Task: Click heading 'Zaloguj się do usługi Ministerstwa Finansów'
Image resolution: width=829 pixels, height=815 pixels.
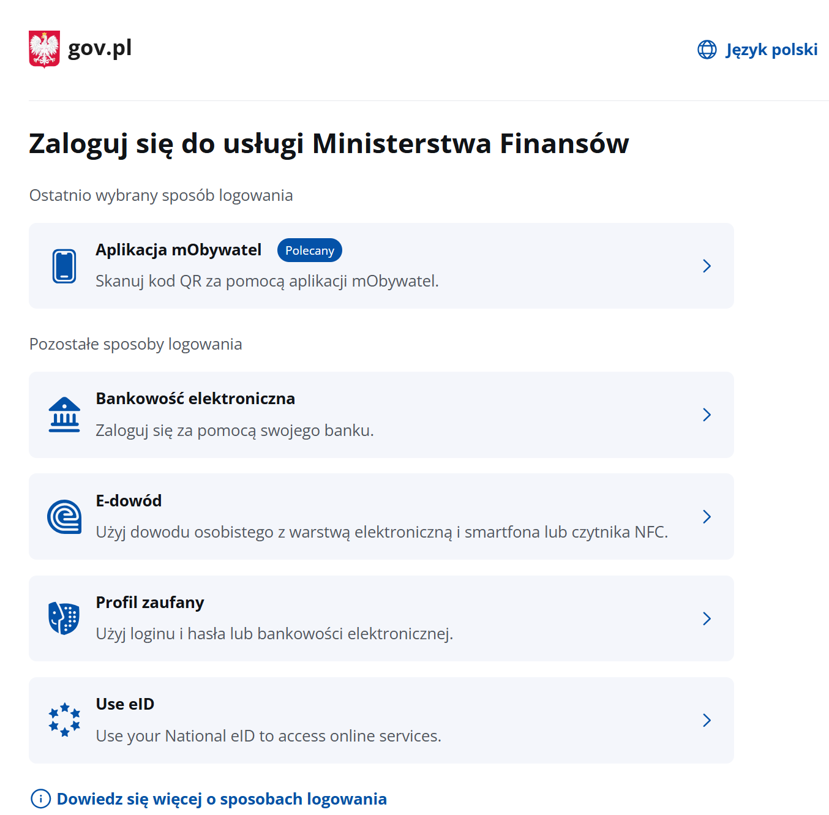Action: pyautogui.click(x=329, y=144)
